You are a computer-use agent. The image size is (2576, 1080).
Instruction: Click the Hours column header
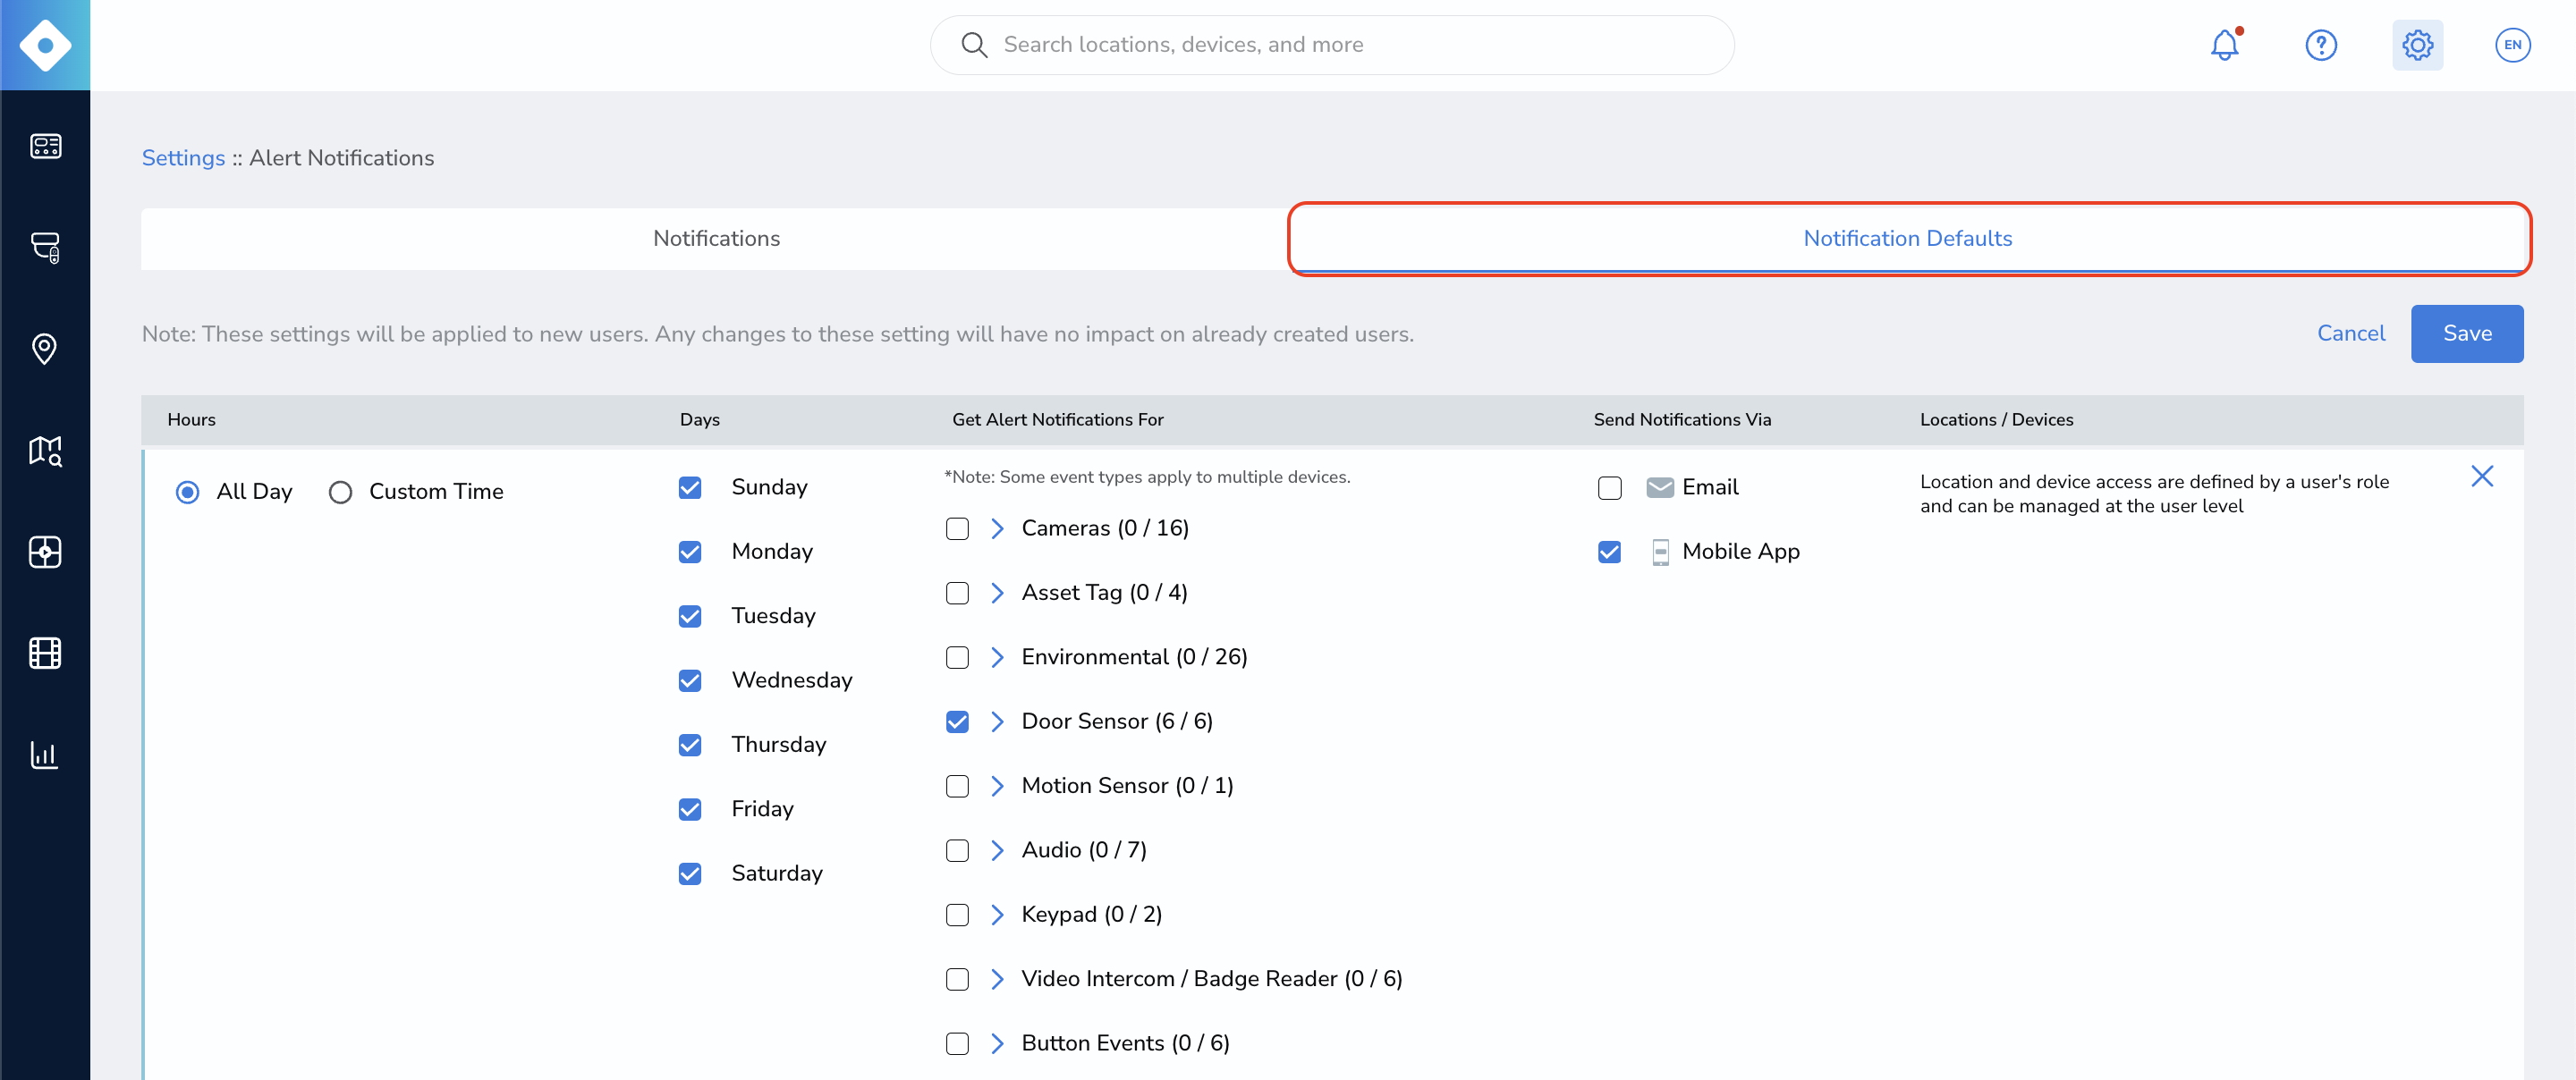(x=191, y=420)
